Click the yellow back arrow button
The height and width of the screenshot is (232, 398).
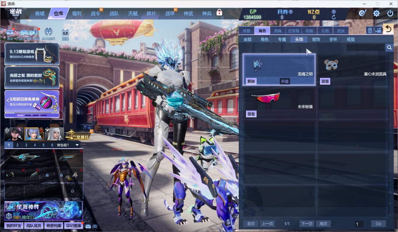click(x=388, y=29)
